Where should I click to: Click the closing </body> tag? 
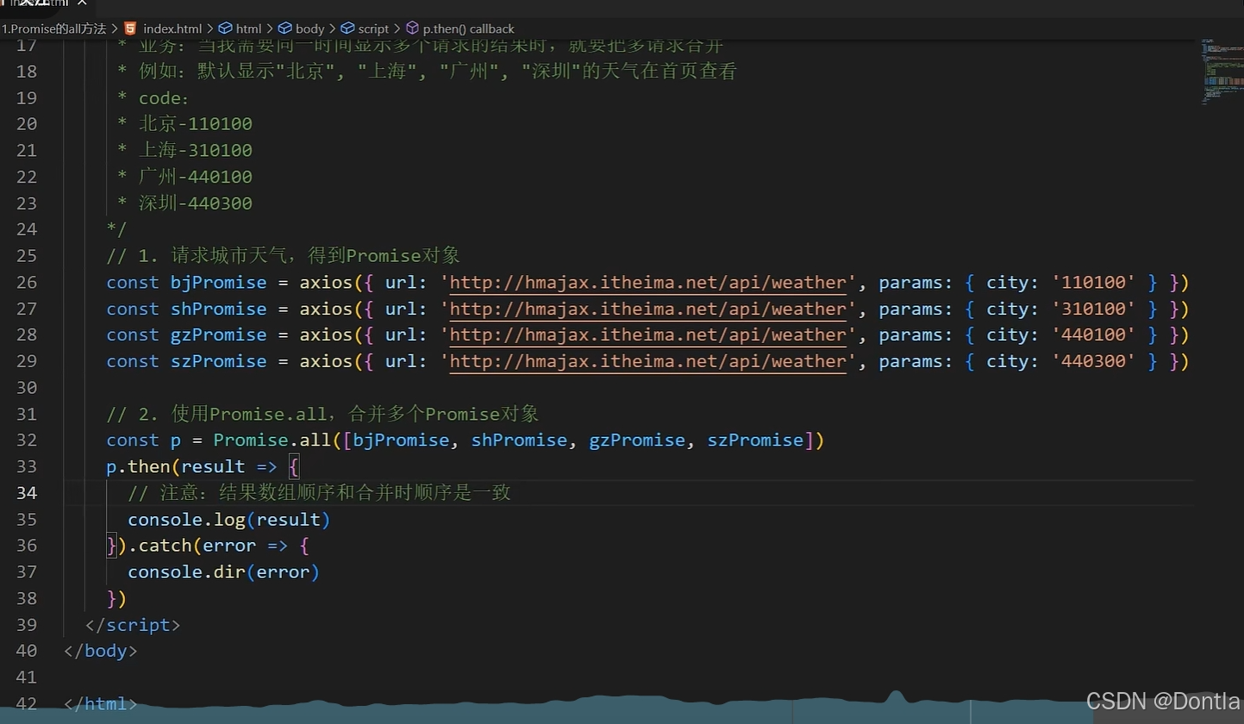(x=101, y=651)
